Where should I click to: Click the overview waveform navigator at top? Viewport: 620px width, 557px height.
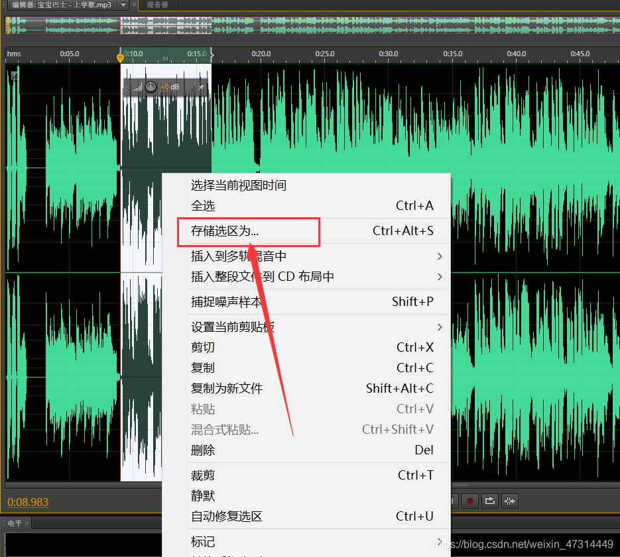coord(312,25)
